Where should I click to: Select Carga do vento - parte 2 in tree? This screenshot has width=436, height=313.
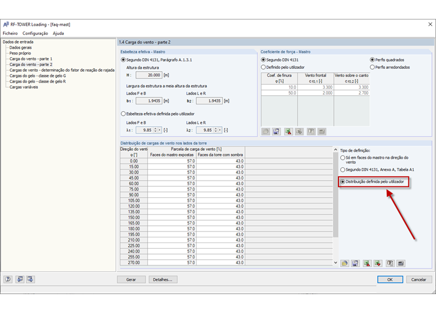[x=31, y=64]
